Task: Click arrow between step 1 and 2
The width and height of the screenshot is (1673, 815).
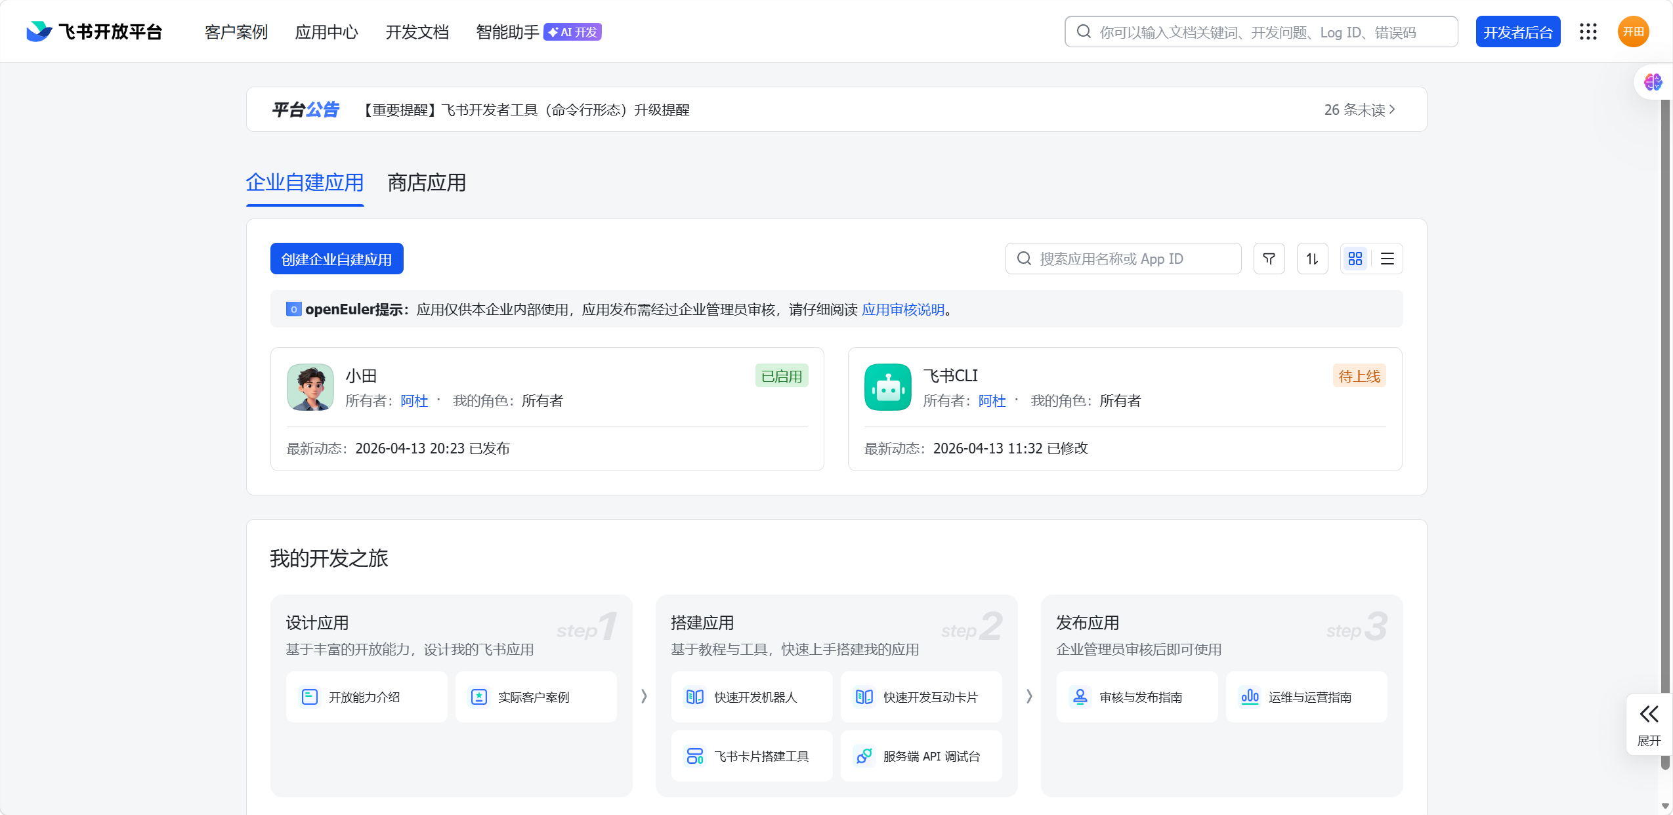Action: 644,696
